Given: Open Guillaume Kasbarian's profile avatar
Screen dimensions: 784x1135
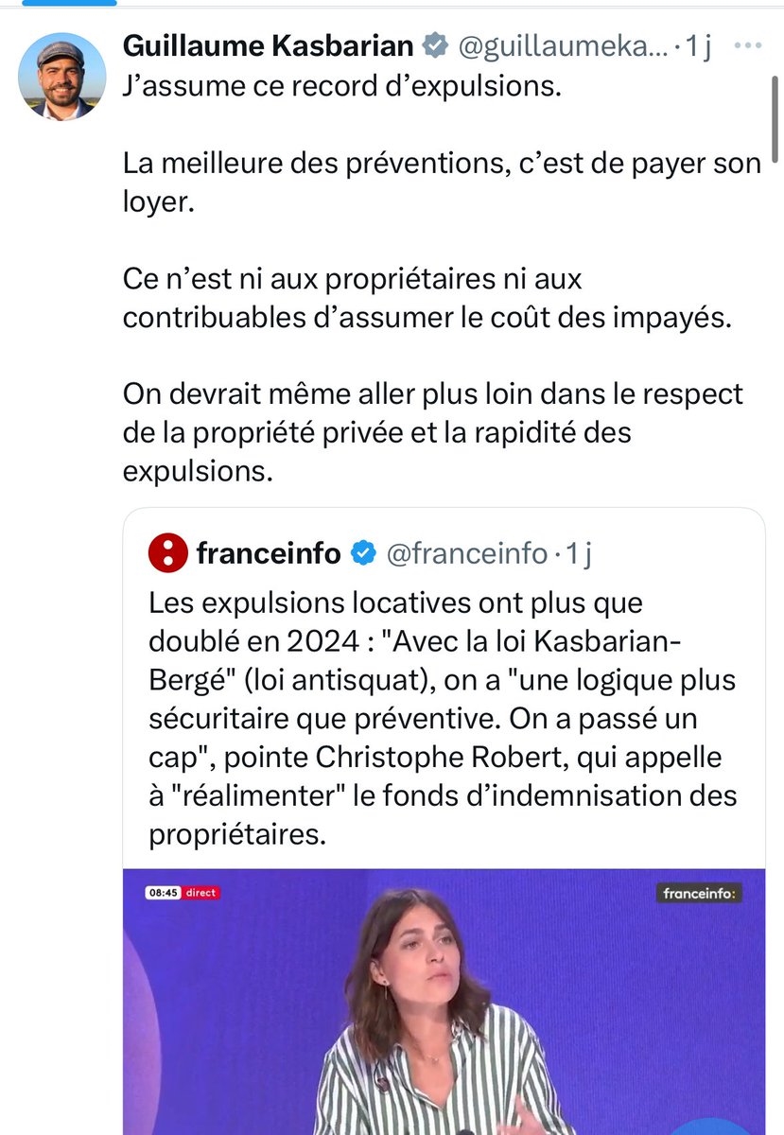Looking at the screenshot, I should (62, 76).
